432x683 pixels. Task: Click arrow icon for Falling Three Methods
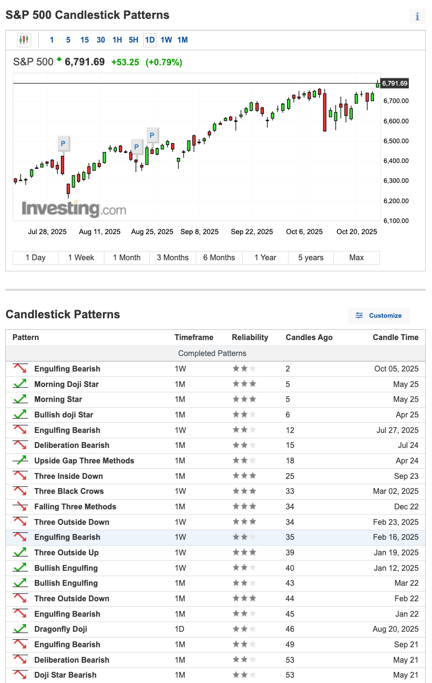(20, 506)
